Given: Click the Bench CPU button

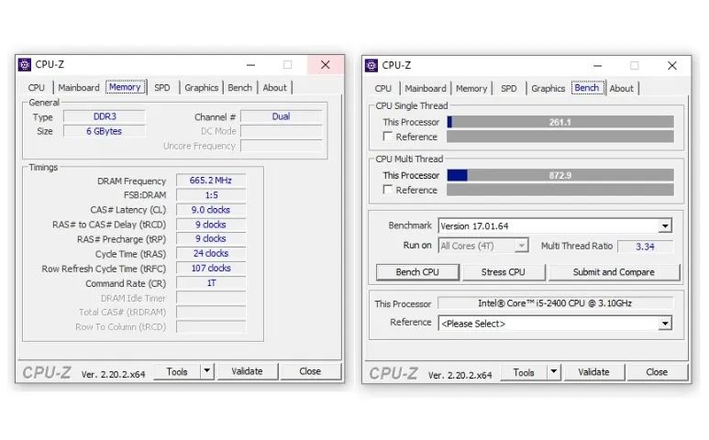Looking at the screenshot, I should click(x=417, y=272).
